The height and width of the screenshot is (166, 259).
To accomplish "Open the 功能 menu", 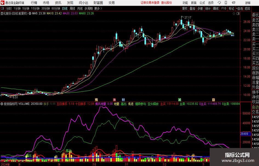I will [185, 3].
